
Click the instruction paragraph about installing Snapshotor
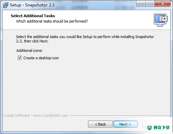coord(85,39)
